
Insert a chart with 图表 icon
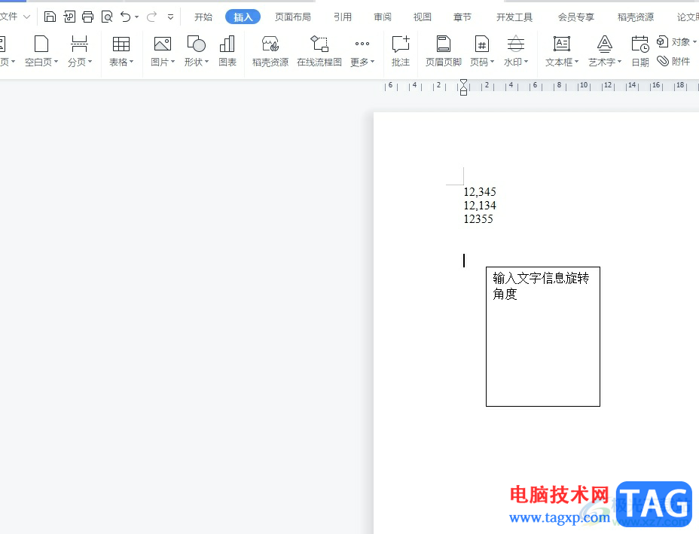(x=227, y=44)
